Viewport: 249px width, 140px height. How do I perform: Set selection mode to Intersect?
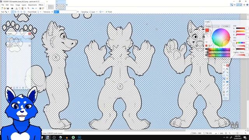(21, 12)
